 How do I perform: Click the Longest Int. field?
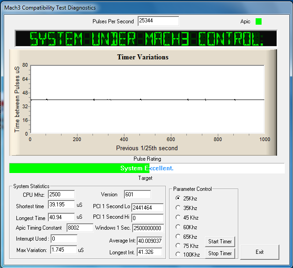click(149, 252)
